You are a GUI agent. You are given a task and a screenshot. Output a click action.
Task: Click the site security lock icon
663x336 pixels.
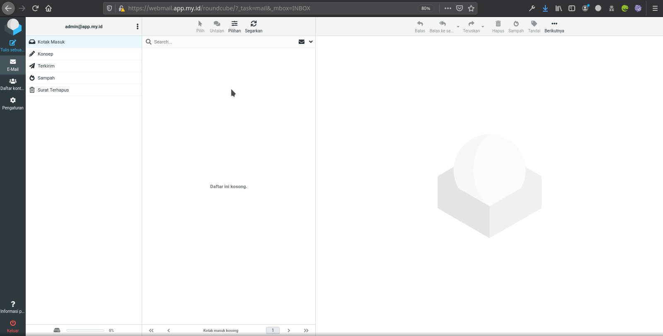pyautogui.click(x=121, y=8)
